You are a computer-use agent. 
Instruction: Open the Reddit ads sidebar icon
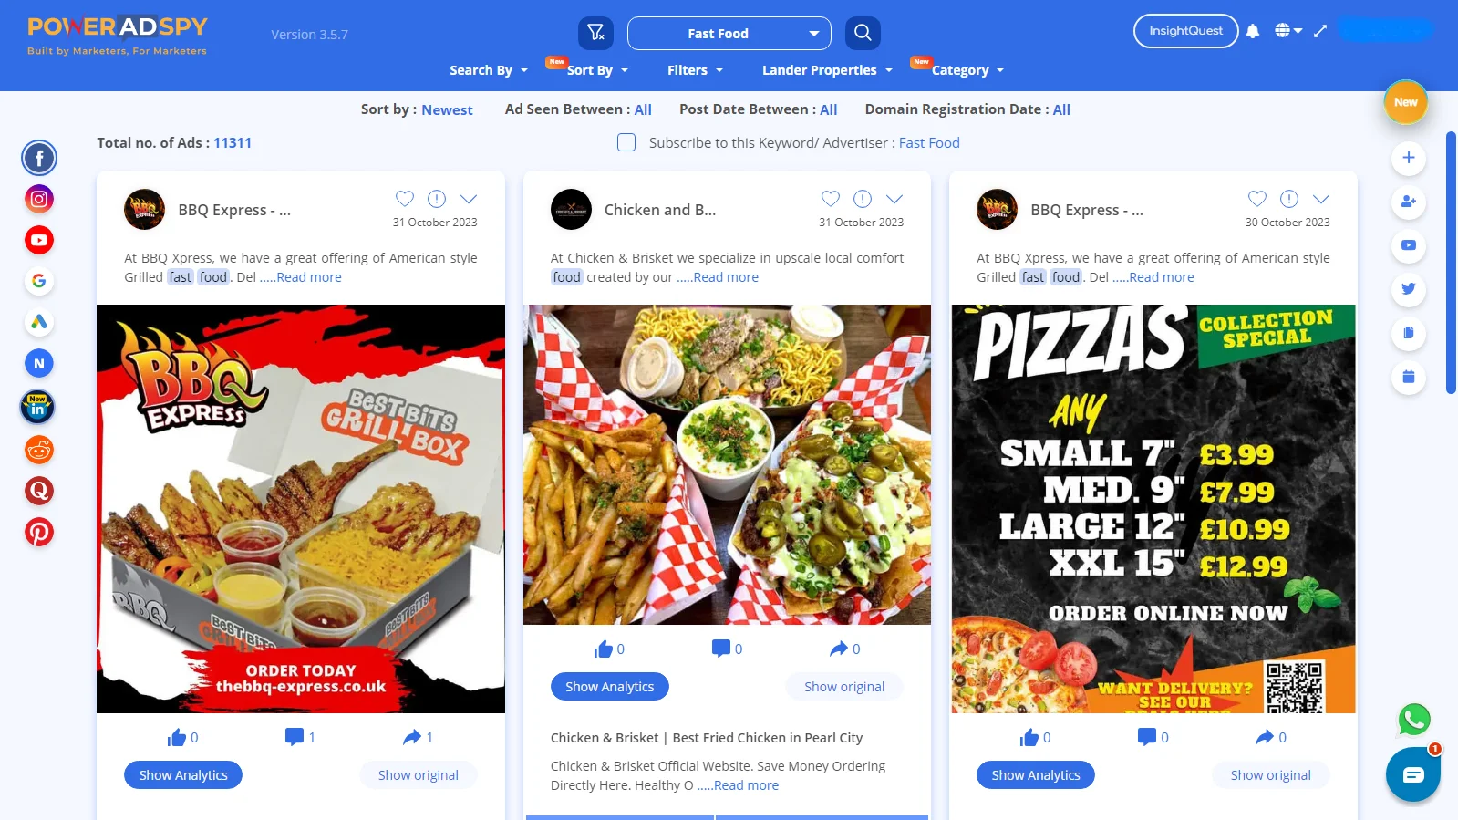click(x=39, y=450)
